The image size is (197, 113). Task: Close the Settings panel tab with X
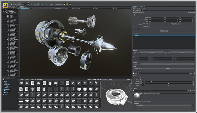click(144, 7)
